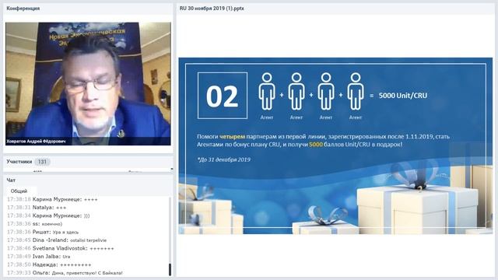
Task: Click the first Агент person icon
Action: pos(267,92)
